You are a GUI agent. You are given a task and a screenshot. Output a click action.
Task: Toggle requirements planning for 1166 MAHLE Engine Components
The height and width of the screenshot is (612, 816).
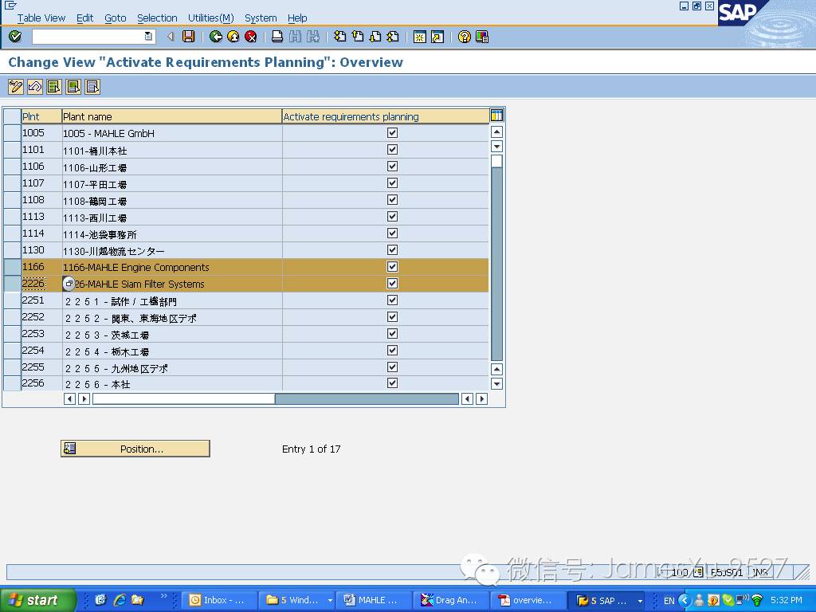coord(392,266)
